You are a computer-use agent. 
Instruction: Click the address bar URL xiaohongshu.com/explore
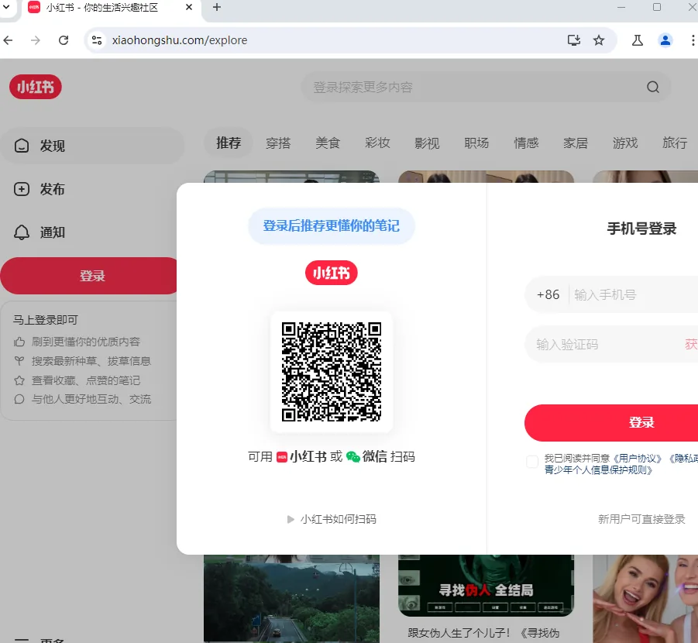[x=180, y=40]
